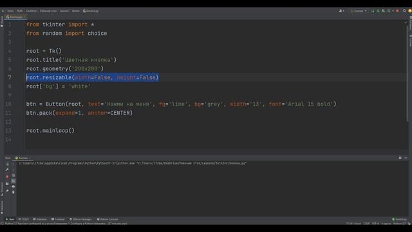
Task: Click Run with Coverage icon in toolbar
Action: (384, 11)
